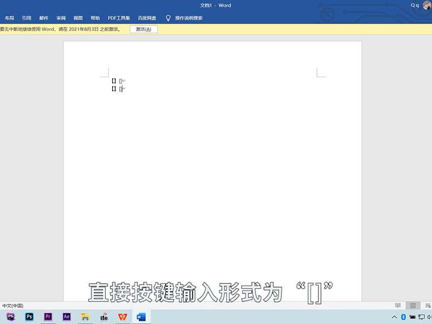
Task: Click the activation notice message text
Action: pos(60,29)
